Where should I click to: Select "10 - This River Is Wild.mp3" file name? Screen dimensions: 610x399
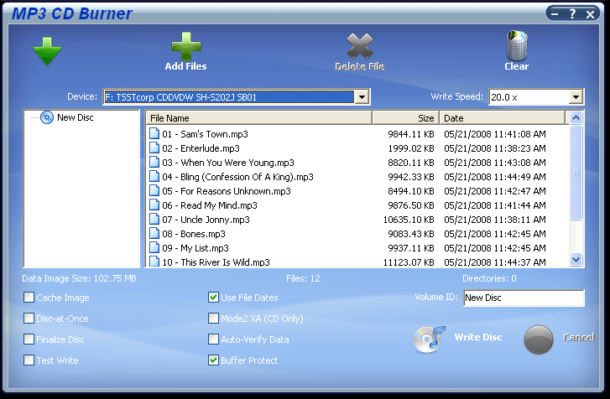216,262
